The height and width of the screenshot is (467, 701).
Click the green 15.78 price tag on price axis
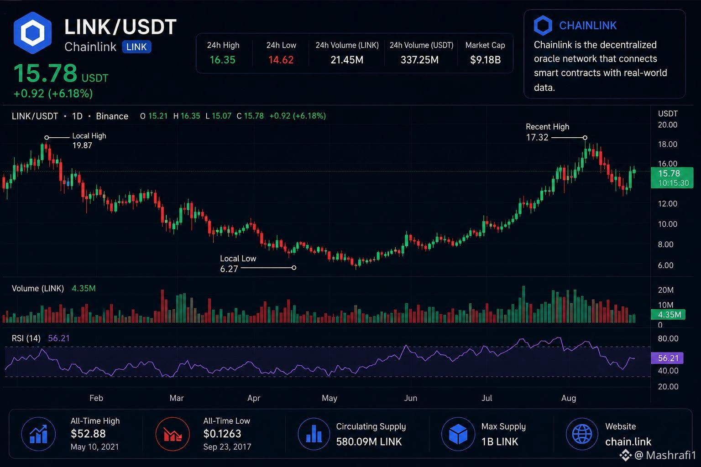[672, 178]
